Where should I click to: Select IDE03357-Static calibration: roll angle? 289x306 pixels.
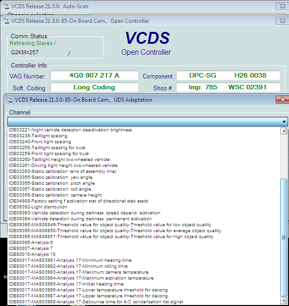point(144,189)
